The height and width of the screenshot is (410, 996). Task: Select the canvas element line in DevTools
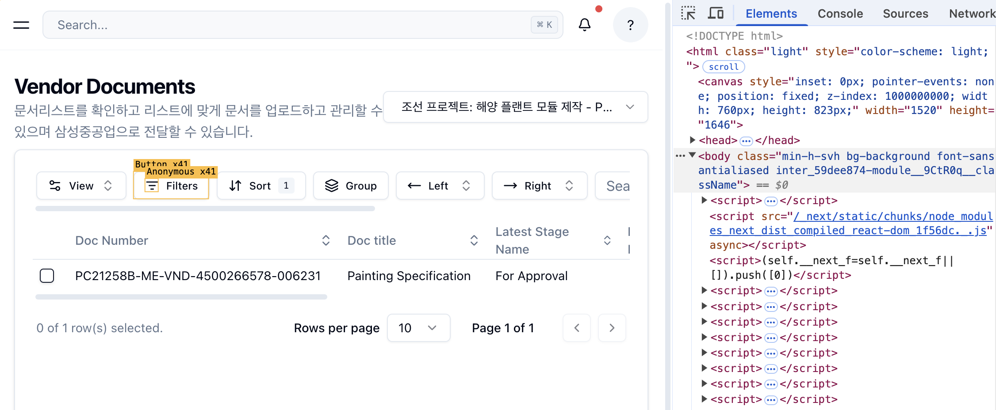[846, 103]
